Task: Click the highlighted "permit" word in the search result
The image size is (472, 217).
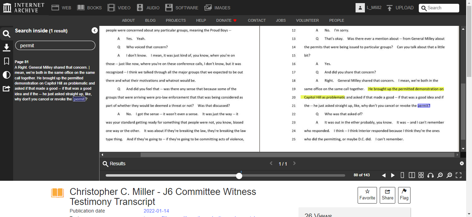Action: (x=79, y=99)
